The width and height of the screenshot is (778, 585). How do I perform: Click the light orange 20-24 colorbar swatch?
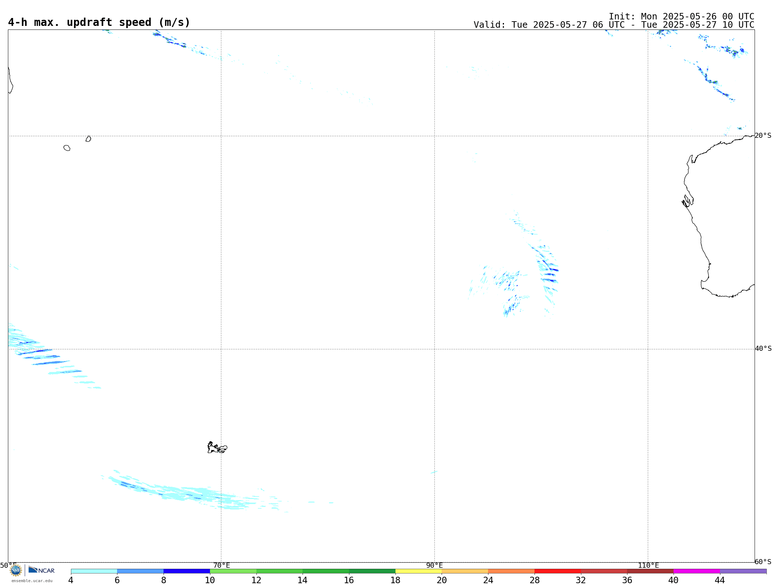coord(465,571)
